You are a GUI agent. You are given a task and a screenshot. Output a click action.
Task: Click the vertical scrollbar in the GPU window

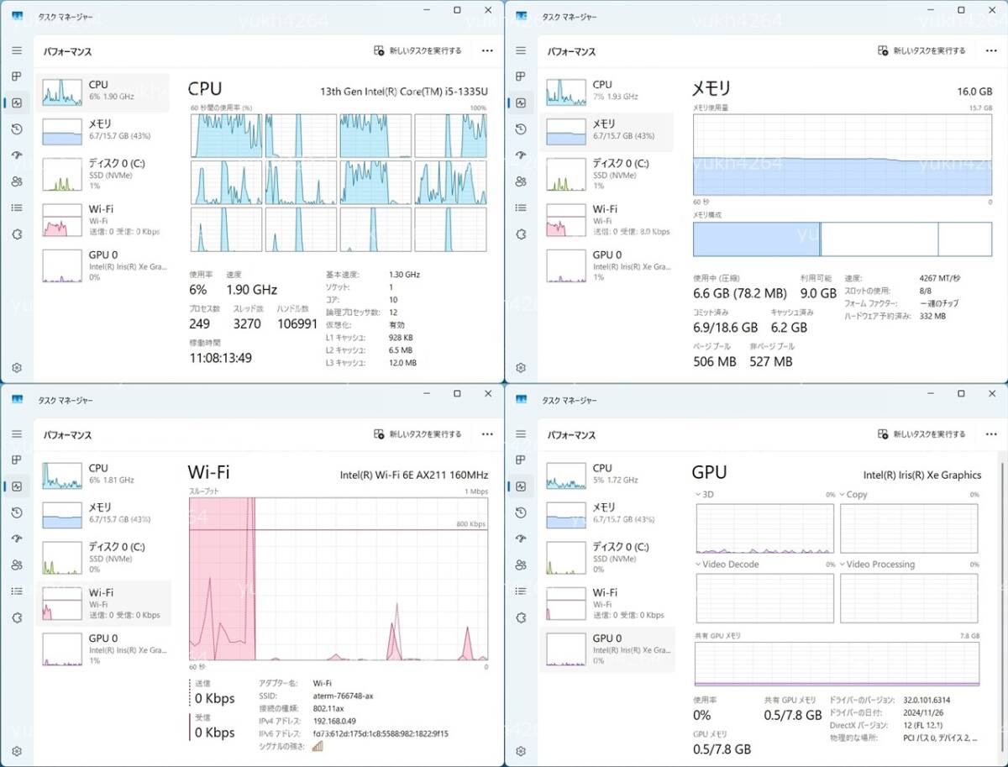coord(999,588)
